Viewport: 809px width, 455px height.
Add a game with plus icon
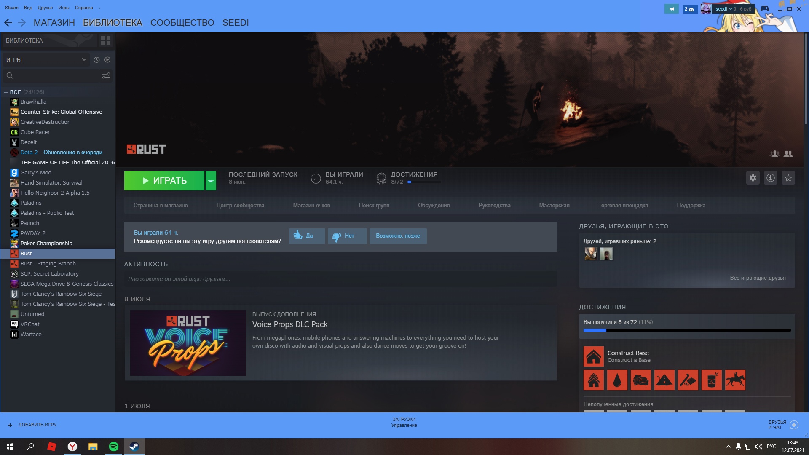pos(10,425)
